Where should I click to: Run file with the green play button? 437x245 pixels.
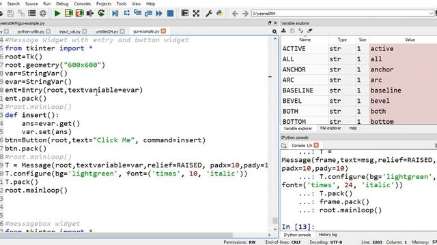pos(57,13)
